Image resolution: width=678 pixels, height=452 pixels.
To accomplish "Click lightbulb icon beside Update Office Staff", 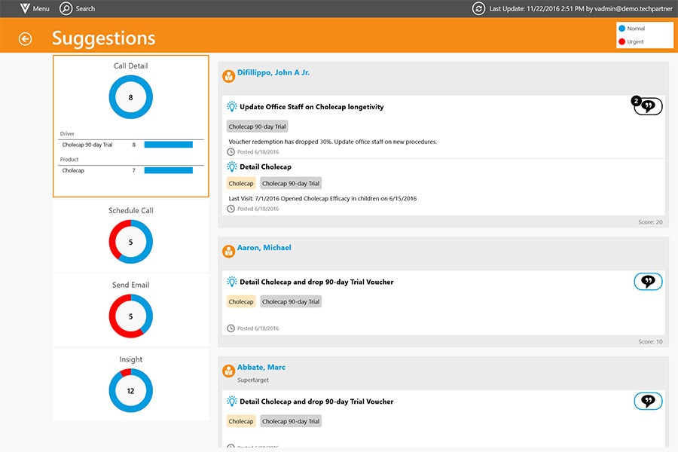I will point(232,107).
